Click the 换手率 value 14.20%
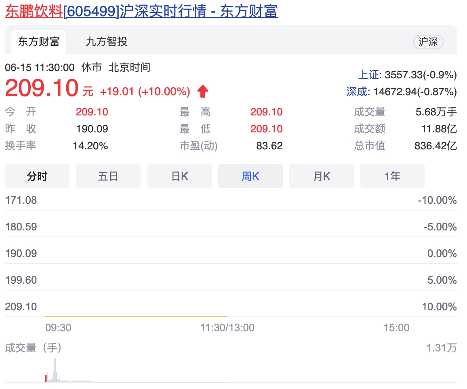Viewport: 467px width, 389px height. (x=90, y=146)
